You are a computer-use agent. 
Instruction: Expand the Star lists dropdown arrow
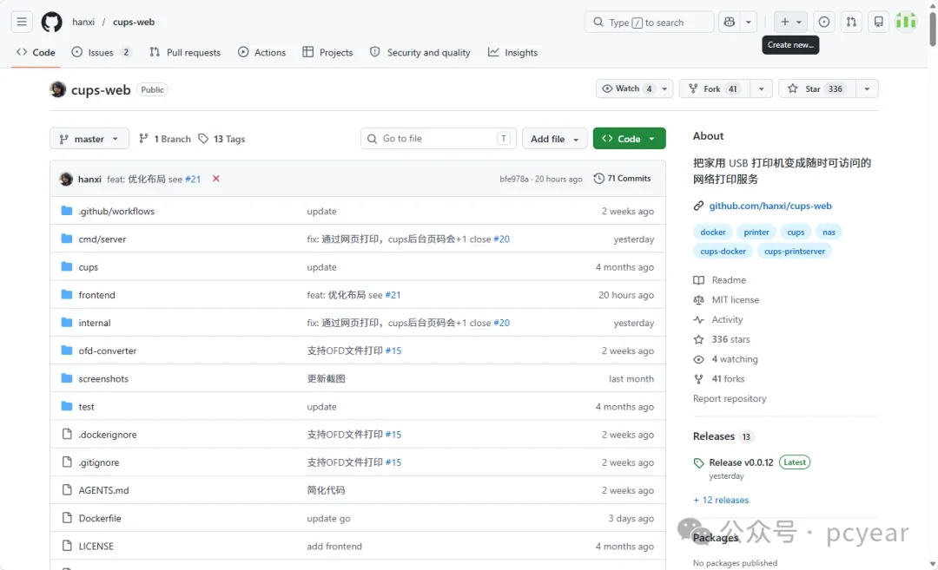point(867,88)
